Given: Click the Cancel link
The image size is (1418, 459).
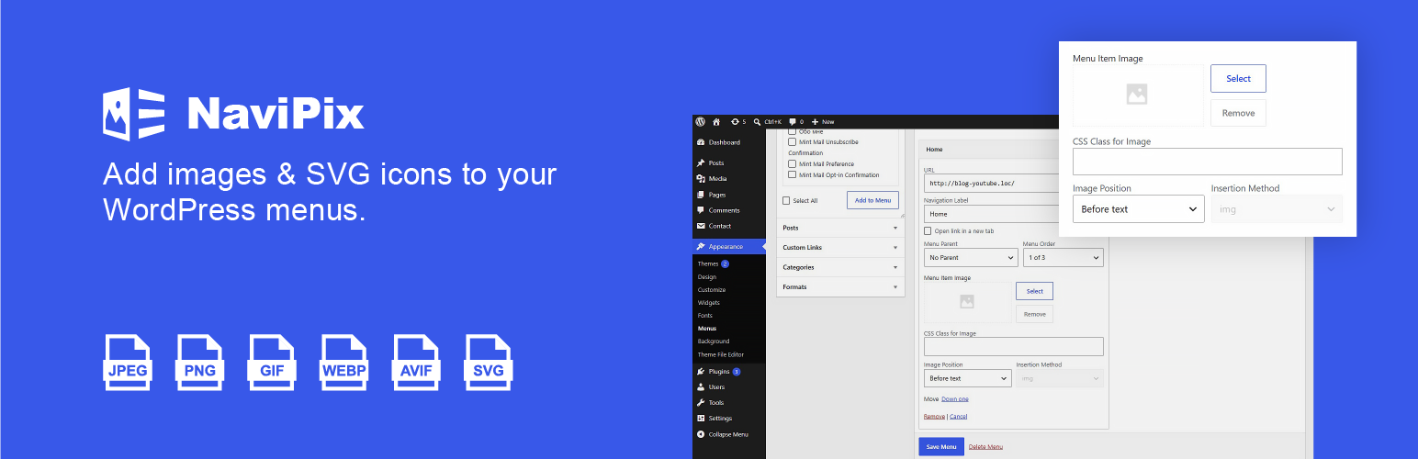Looking at the screenshot, I should pyautogui.click(x=958, y=417).
